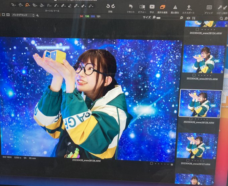Screen dimensions: 228x186
Task: Open the バックグランド layer dropdown
Action: point(23,15)
